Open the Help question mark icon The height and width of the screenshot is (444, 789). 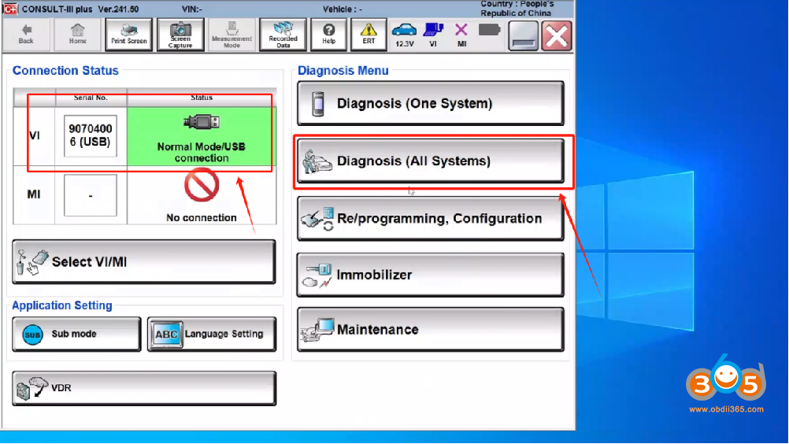click(x=328, y=34)
